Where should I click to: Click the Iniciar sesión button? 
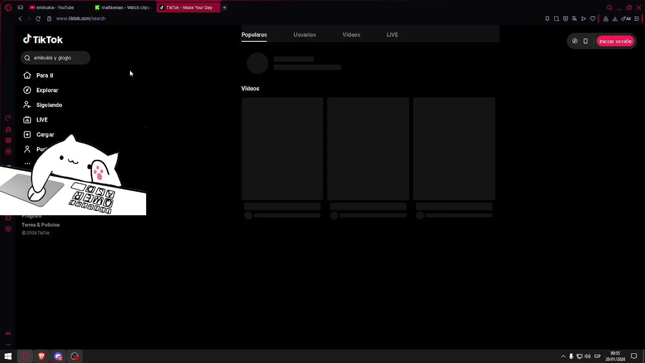point(615,41)
